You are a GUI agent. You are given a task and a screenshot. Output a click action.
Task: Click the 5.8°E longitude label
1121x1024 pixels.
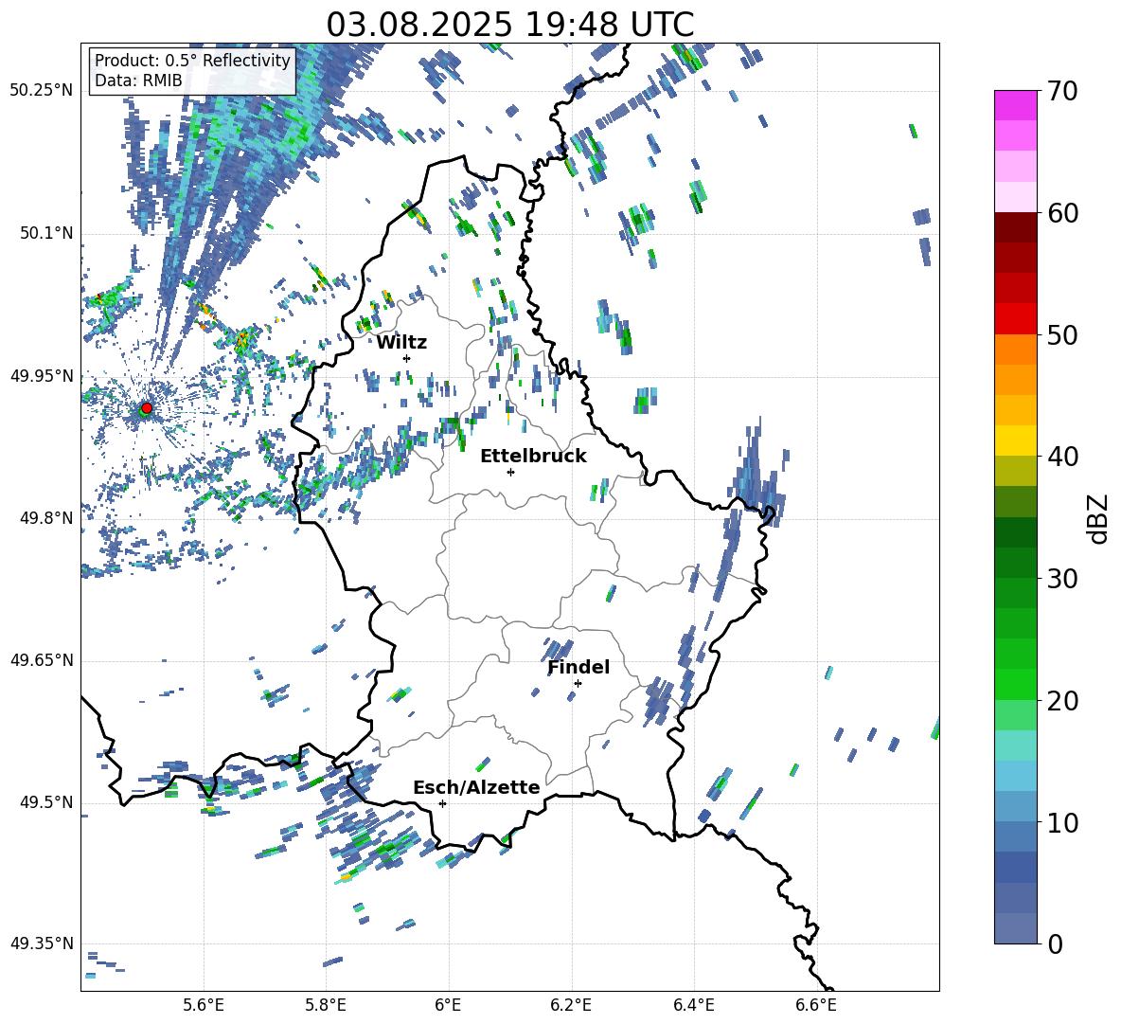pyautogui.click(x=326, y=1006)
